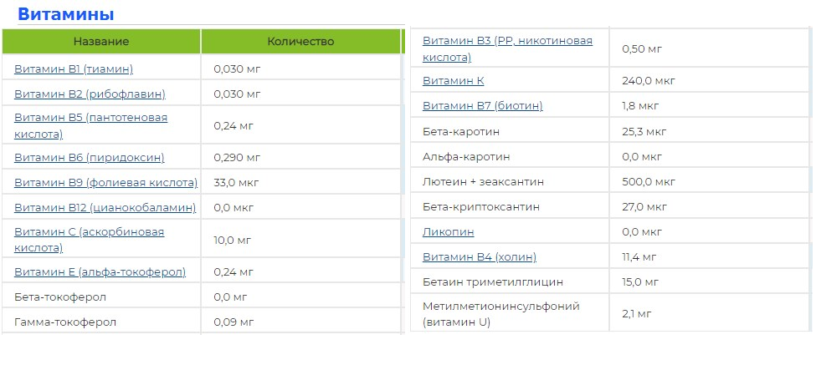Click the Бета-каротин row label
This screenshot has height=365, width=816.
(x=462, y=131)
